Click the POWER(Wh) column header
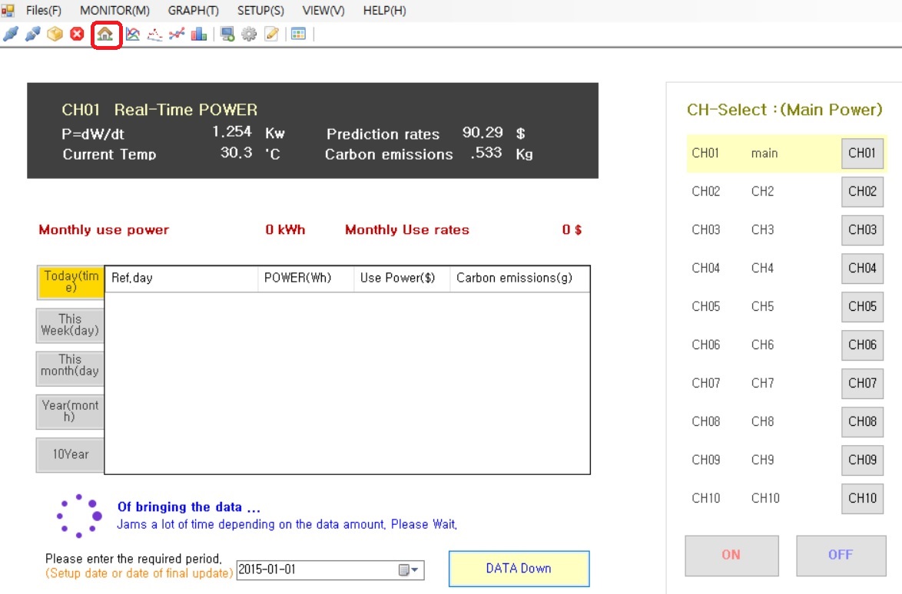Screen dimensions: 902x594 pyautogui.click(x=306, y=279)
